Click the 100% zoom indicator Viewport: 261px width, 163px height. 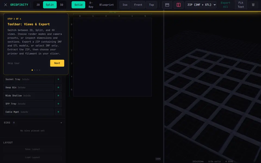tap(158, 159)
